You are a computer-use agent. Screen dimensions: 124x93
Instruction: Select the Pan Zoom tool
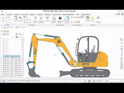tap(27, 22)
